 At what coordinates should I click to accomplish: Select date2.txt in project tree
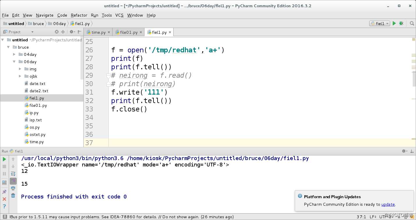click(x=39, y=91)
